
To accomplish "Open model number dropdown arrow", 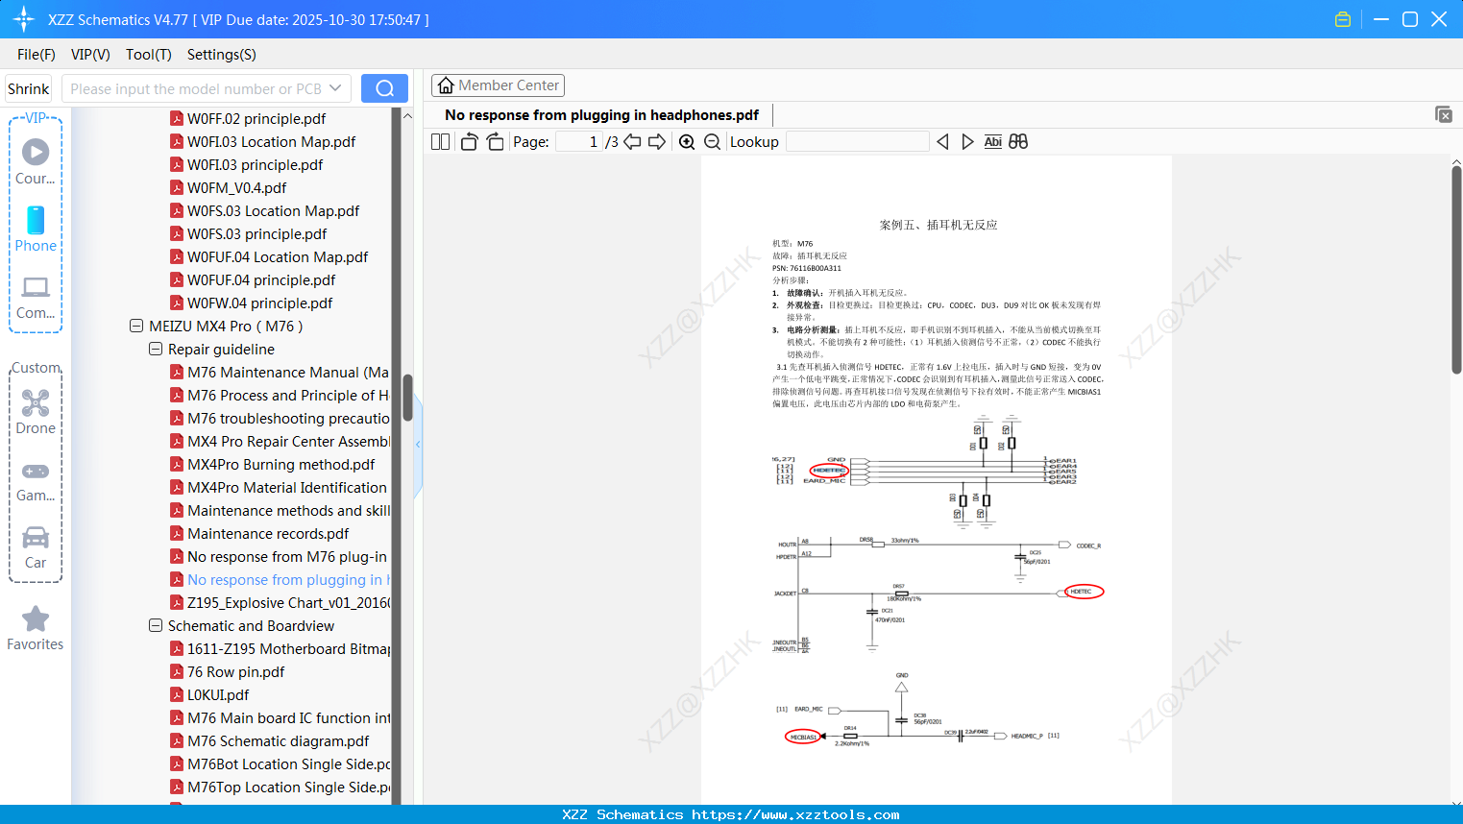I will (335, 88).
